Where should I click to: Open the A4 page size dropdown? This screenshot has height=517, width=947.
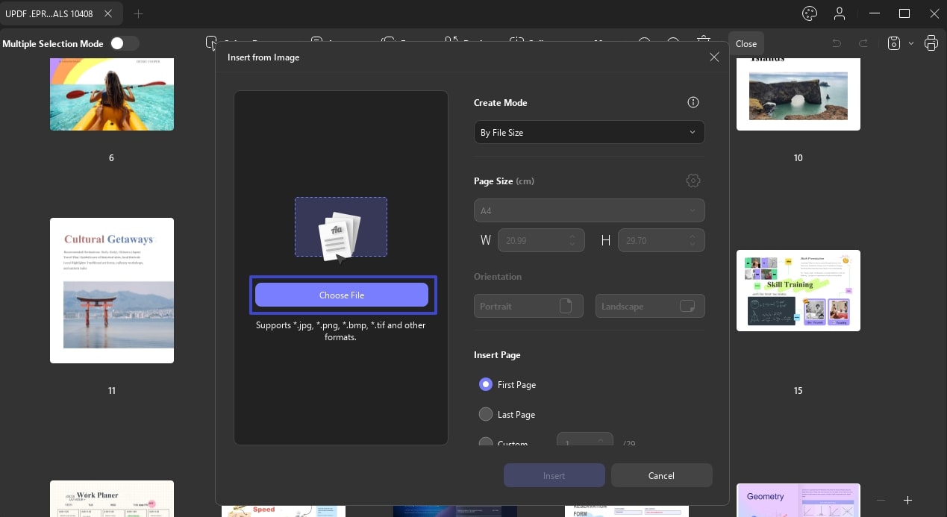[x=590, y=210]
